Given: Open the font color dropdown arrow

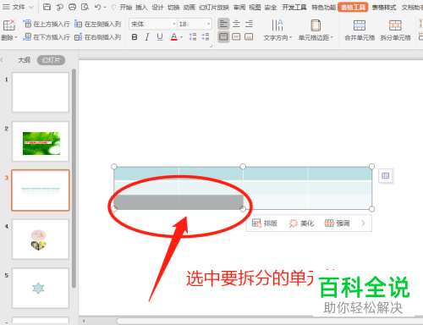Looking at the screenshot, I should click(181, 37).
